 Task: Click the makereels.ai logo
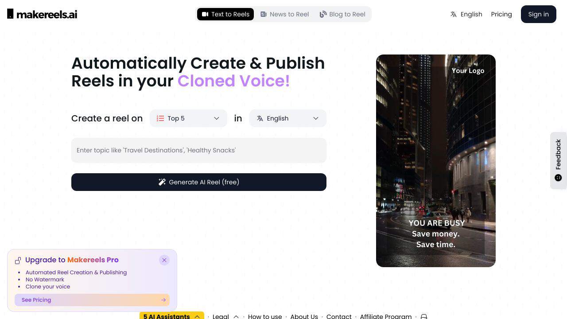pos(42,14)
